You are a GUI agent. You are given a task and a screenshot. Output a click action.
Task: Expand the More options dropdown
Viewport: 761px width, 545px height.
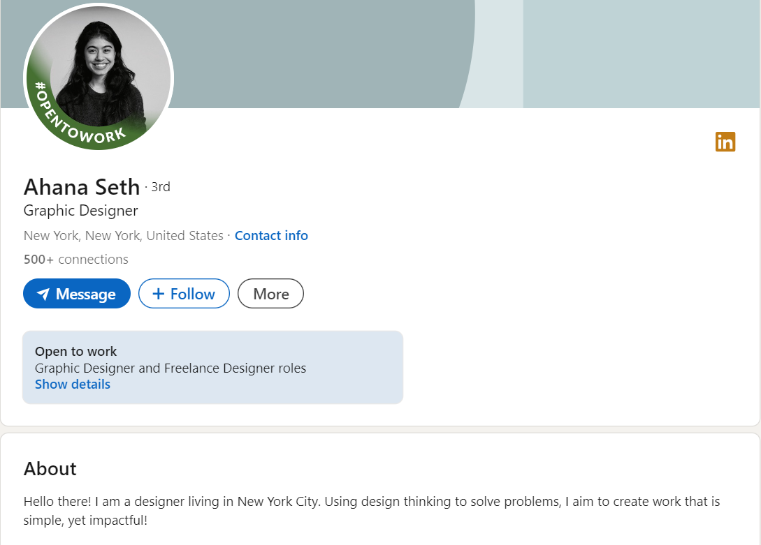270,294
